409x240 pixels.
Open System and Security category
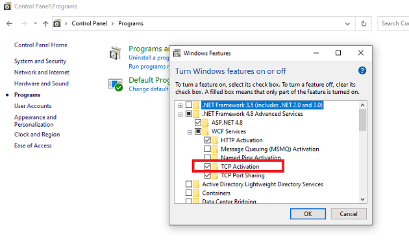click(40, 61)
